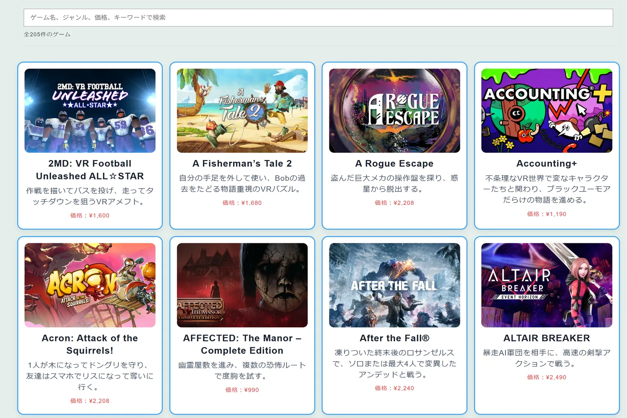This screenshot has width=627, height=418.
Task: Click the price ¥1,600 under 2MD VR Football
Action: (x=90, y=216)
